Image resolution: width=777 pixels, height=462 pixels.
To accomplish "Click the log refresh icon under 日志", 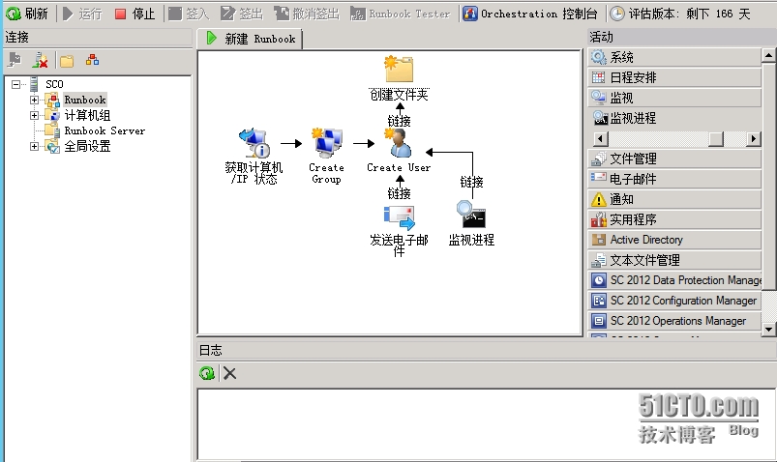I will click(x=207, y=373).
